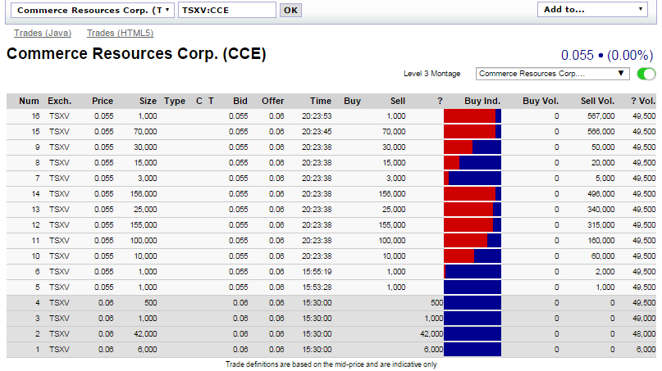The height and width of the screenshot is (371, 662).
Task: Click the Buy column header
Action: [352, 102]
